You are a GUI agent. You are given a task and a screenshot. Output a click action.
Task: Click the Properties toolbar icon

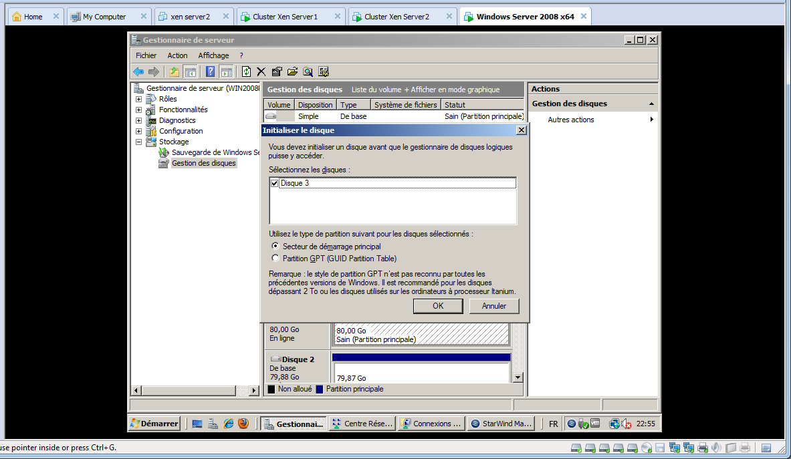pyautogui.click(x=277, y=71)
